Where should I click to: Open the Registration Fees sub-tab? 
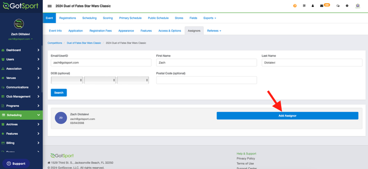101,31
